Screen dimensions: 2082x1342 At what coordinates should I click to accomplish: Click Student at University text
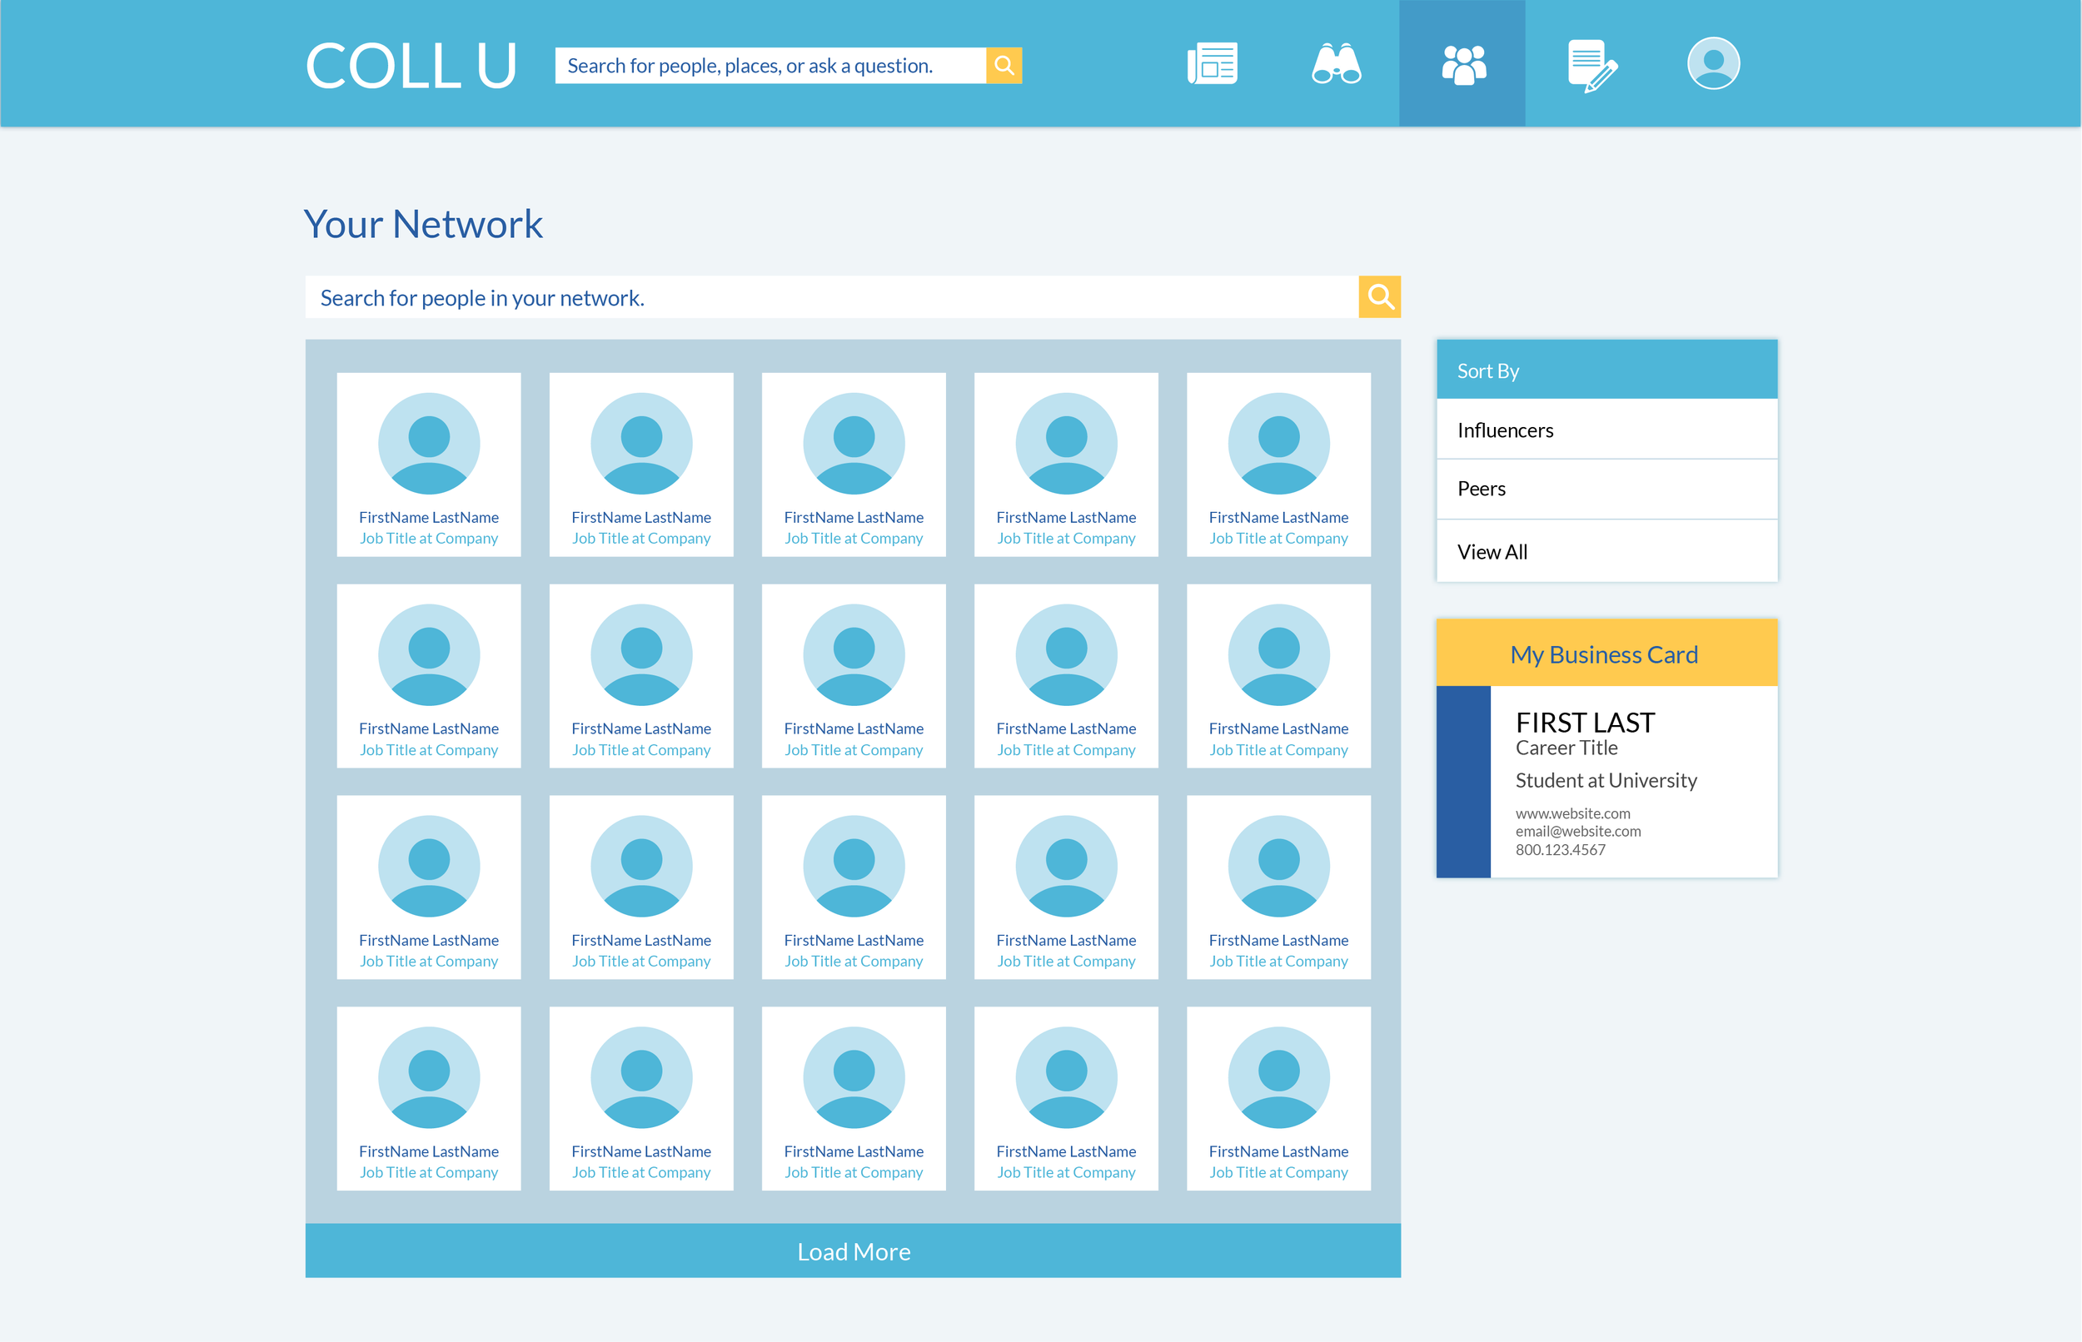click(1606, 781)
